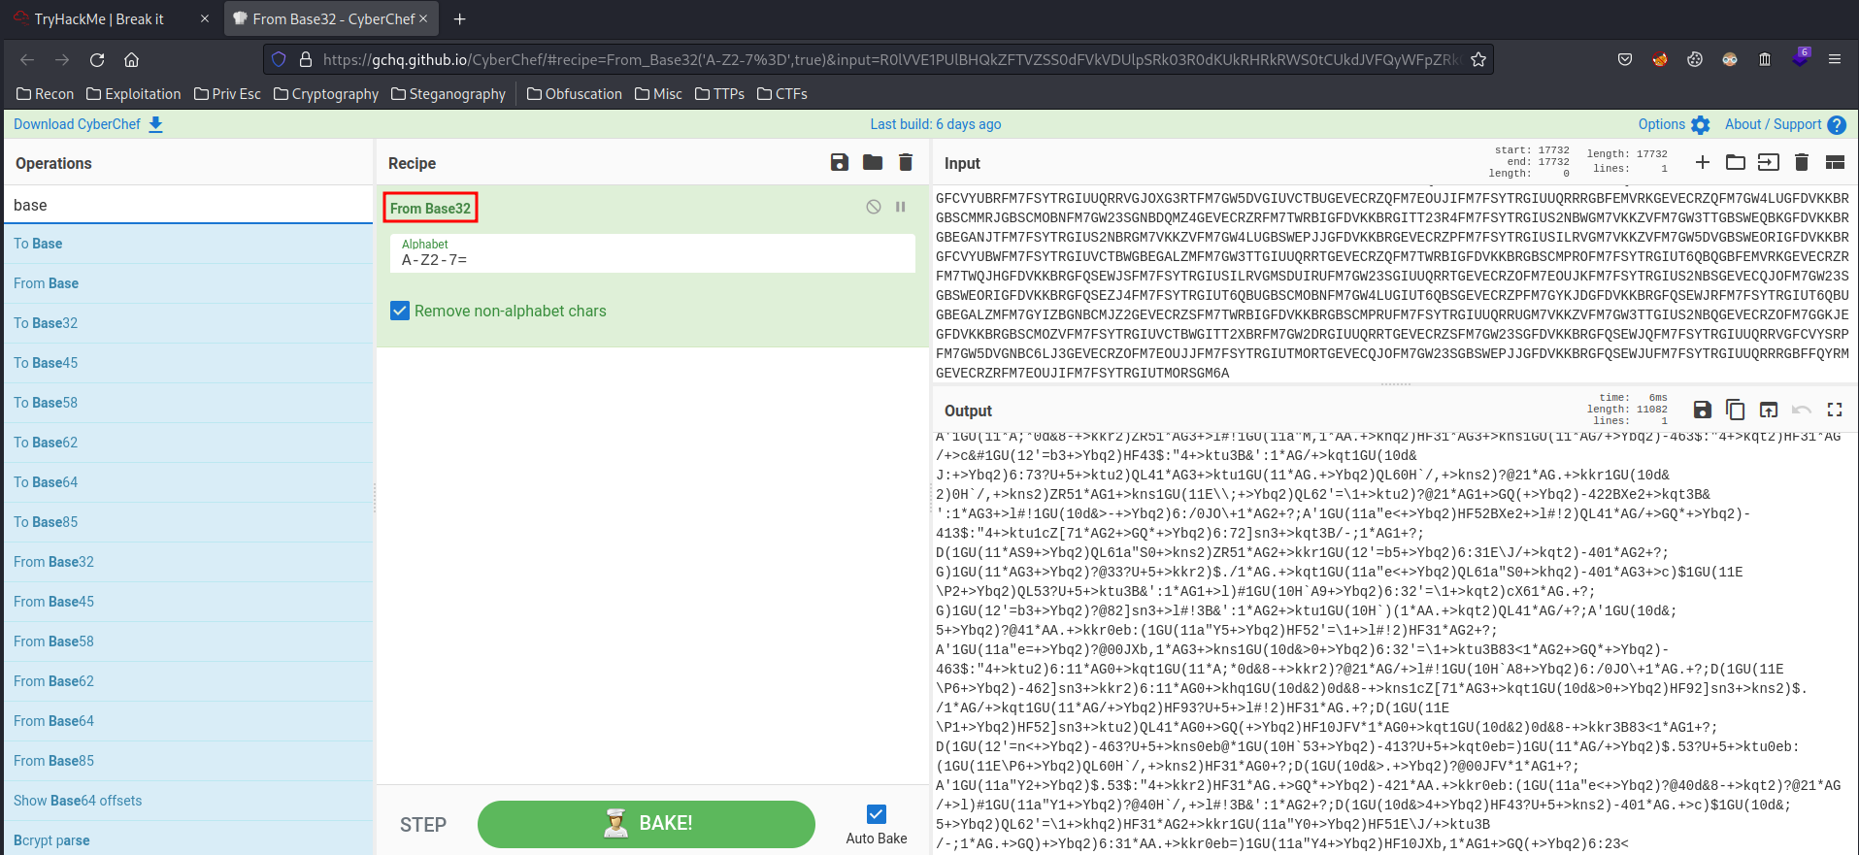Open a new browser tab
Viewport: 1859px width, 855px height.
460,18
